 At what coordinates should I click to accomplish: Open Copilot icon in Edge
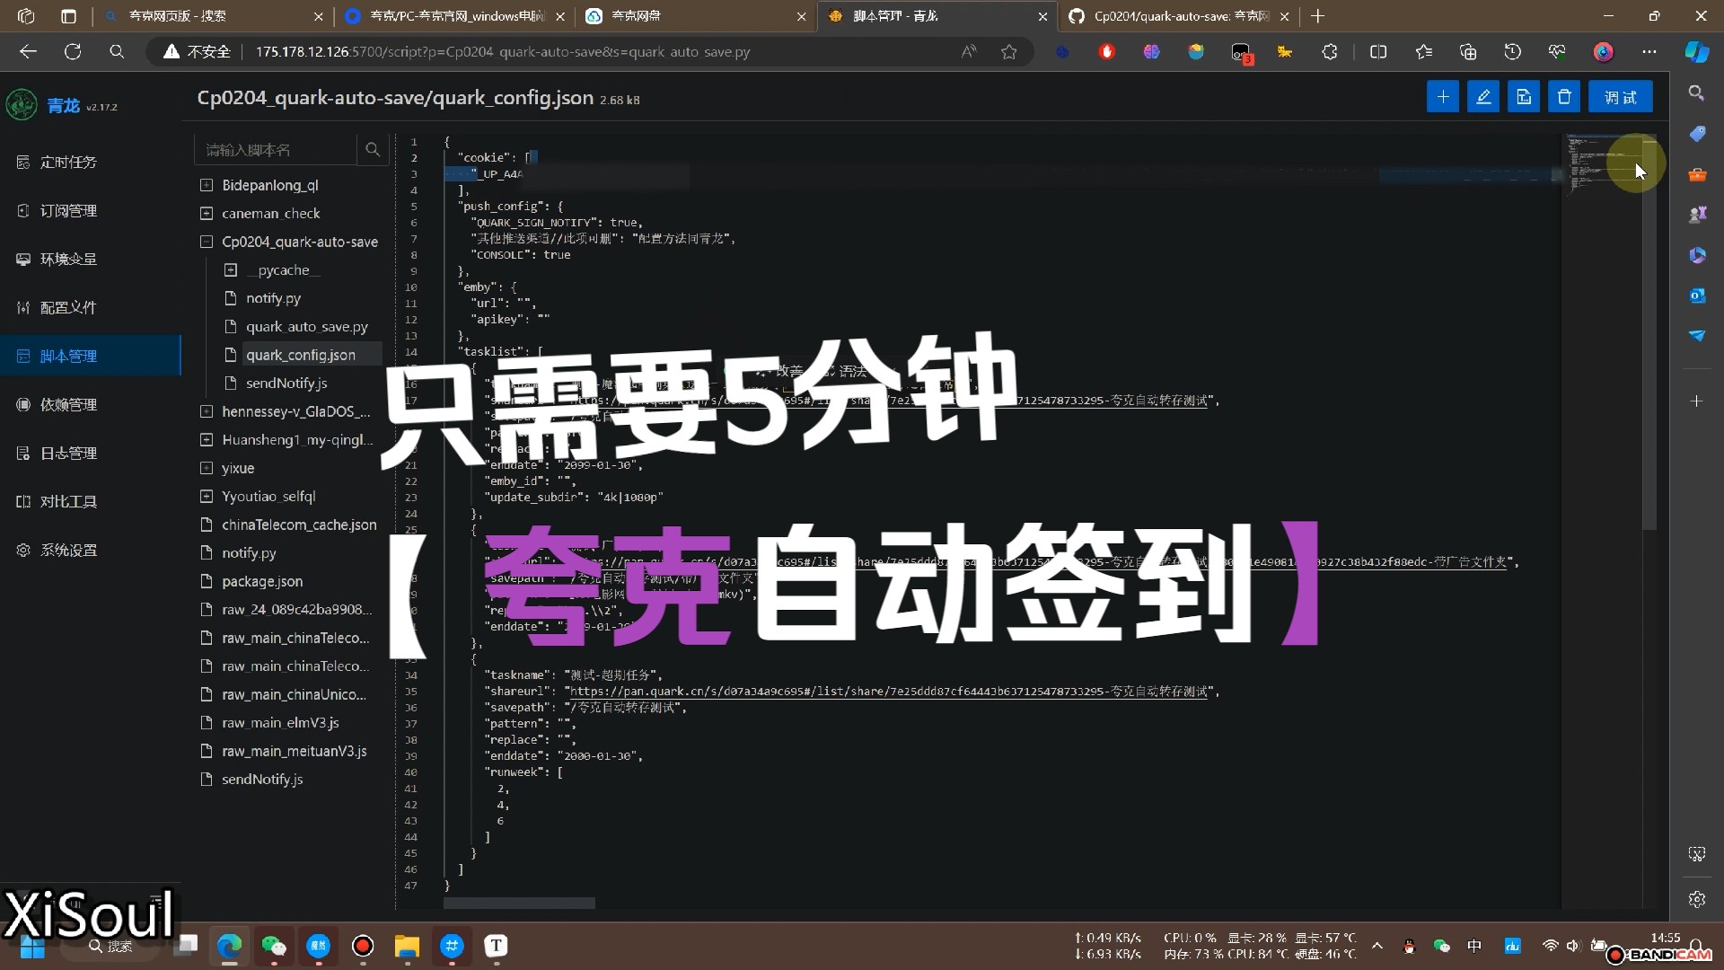1697,52
